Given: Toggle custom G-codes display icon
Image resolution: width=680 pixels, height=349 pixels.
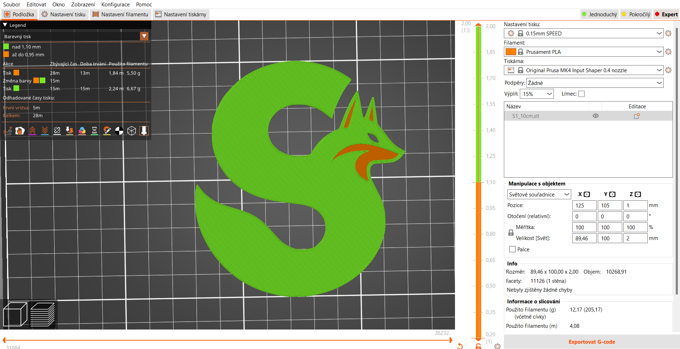Looking at the screenshot, I should click(107, 130).
